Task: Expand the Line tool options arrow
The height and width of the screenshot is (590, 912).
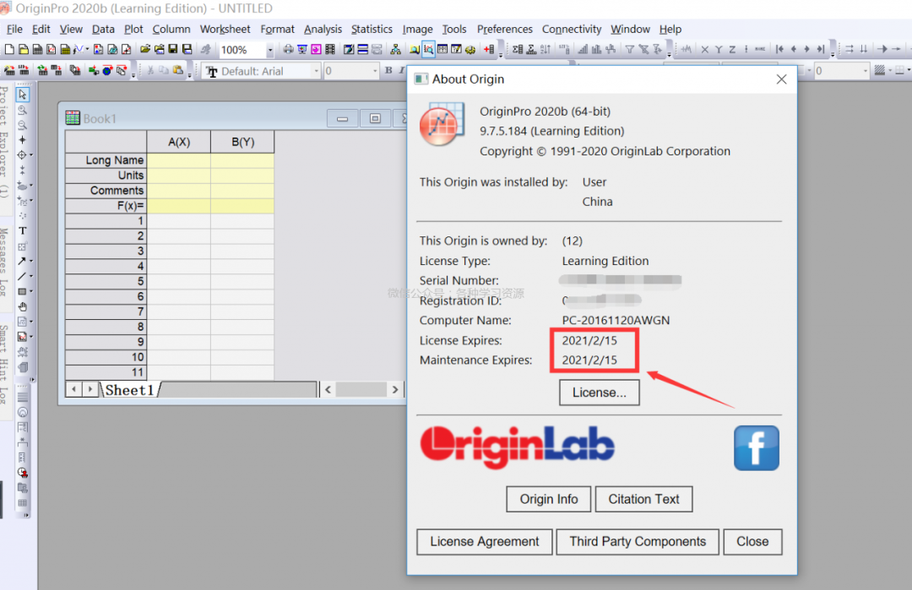Action: coord(31,276)
